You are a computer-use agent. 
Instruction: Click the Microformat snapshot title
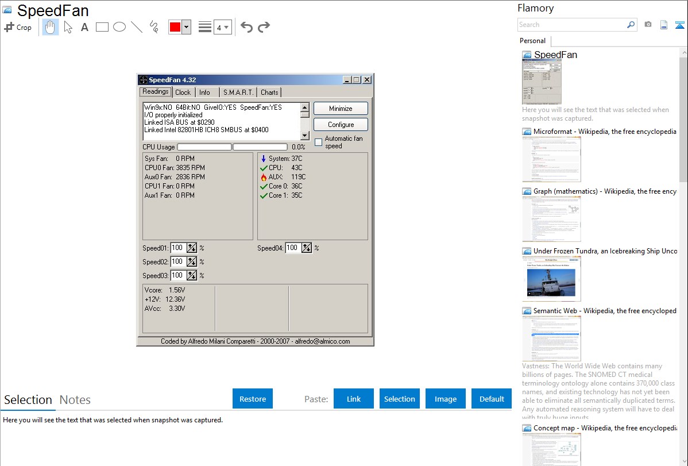coord(605,132)
